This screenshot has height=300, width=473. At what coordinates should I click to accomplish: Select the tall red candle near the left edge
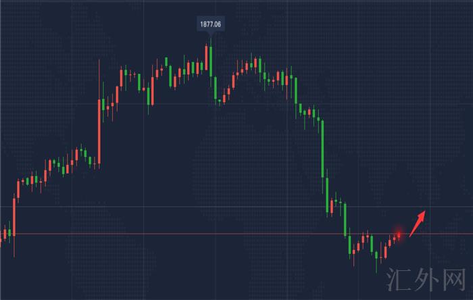[x=14, y=218]
